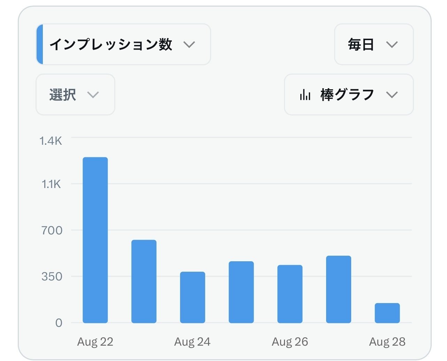Click the Aug 28 date label

[x=387, y=341]
